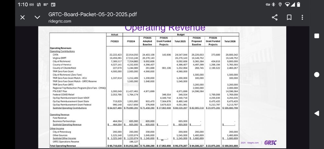Close the PDF viewer tab
The height and width of the screenshot is (149, 324).
(23, 17)
